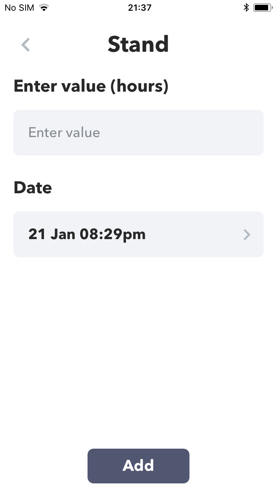Viewport: 277px width, 493px height.
Task: Go back from the Stand screen
Action: point(25,45)
